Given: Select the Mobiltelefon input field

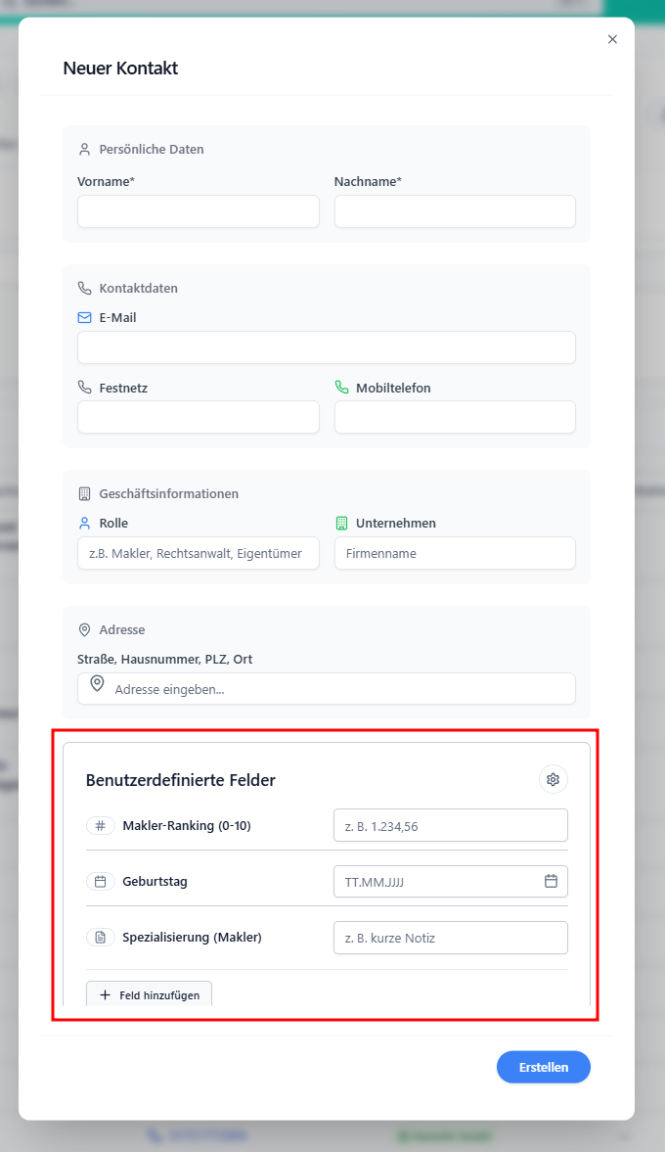Looking at the screenshot, I should (455, 417).
